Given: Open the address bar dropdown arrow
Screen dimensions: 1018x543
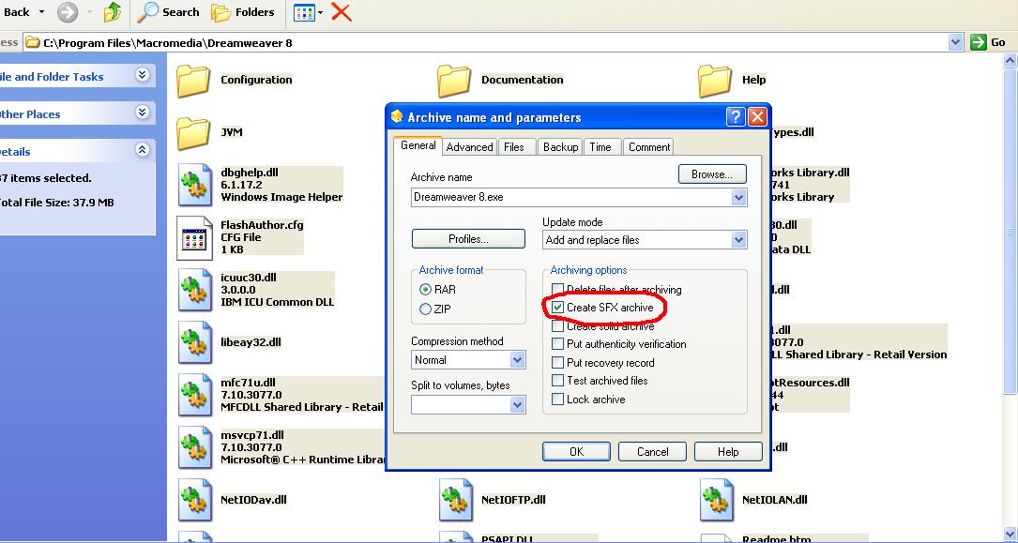Looking at the screenshot, I should (955, 43).
